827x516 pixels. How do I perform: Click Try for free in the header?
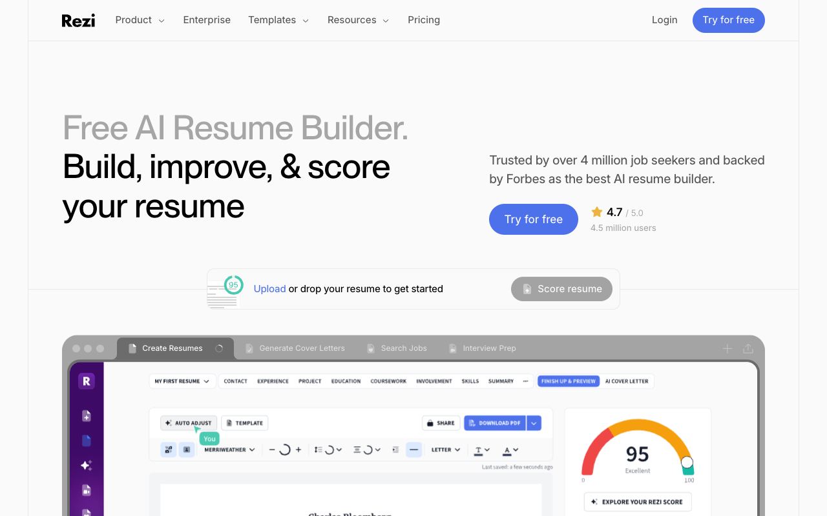[x=728, y=20]
